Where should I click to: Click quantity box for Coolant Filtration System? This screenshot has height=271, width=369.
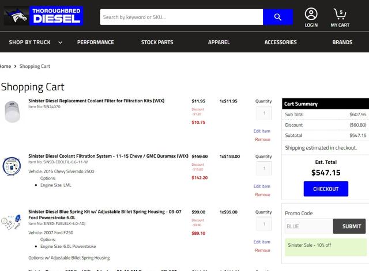coord(264,169)
